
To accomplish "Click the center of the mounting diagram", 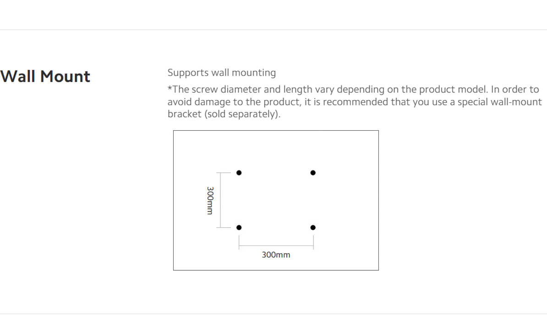I will 276,200.
